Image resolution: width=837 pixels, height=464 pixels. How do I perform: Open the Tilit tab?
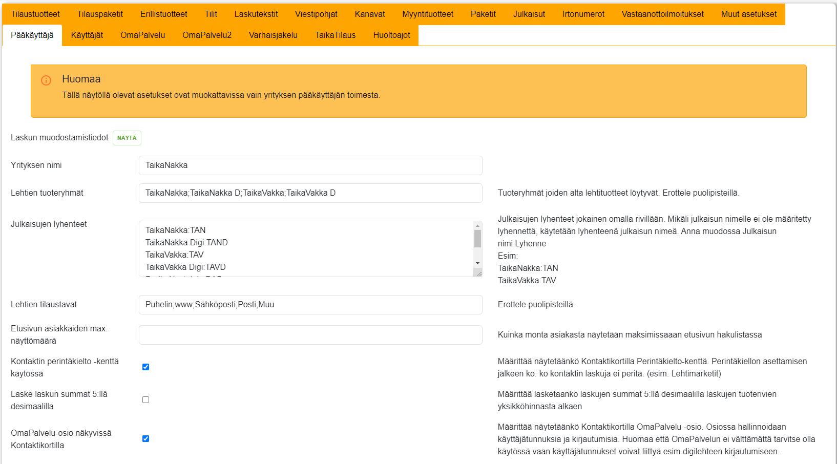[x=211, y=14]
